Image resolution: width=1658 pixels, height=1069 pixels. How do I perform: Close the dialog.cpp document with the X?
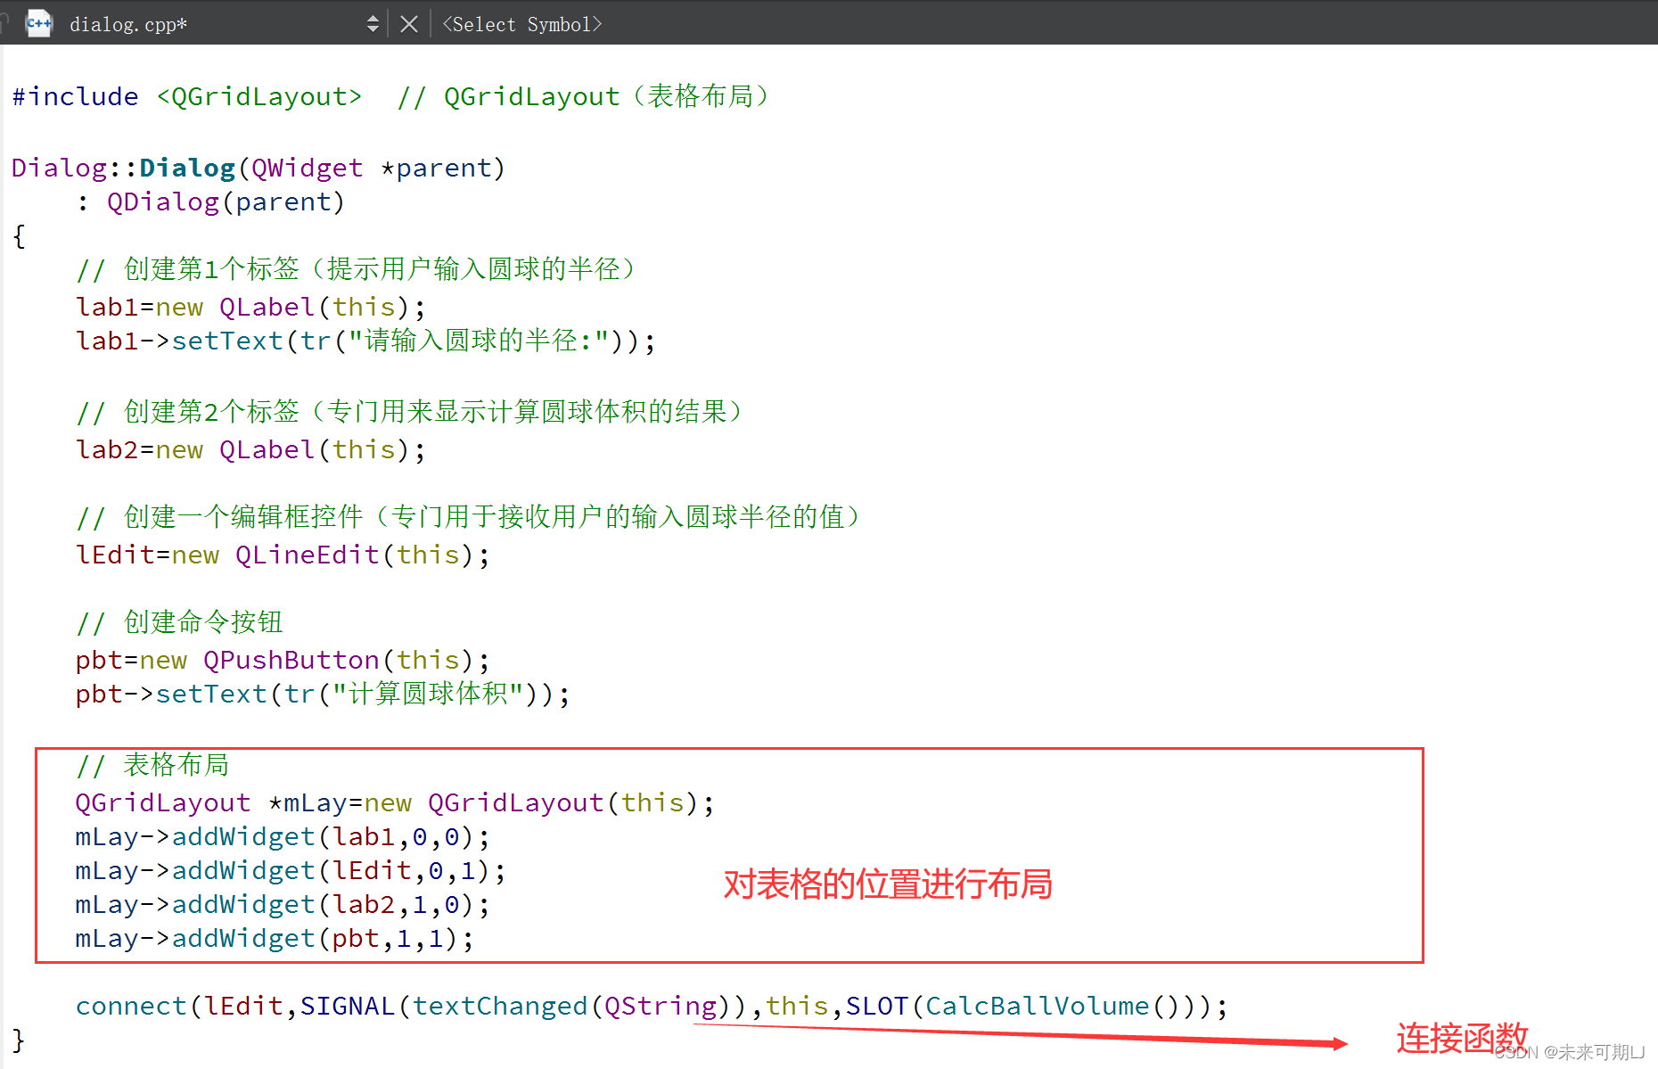pos(409,24)
